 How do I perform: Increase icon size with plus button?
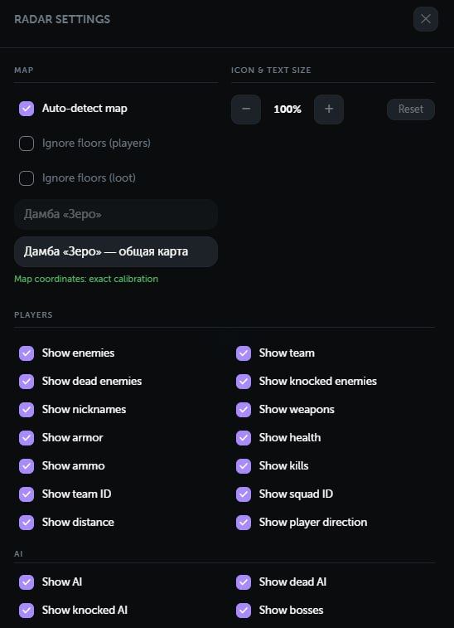329,109
